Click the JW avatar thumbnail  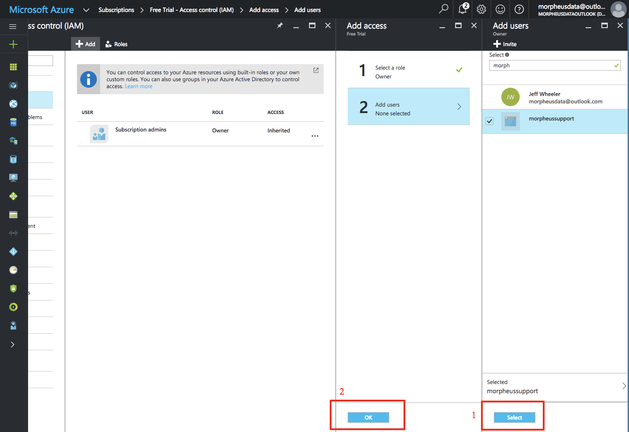pyautogui.click(x=510, y=97)
